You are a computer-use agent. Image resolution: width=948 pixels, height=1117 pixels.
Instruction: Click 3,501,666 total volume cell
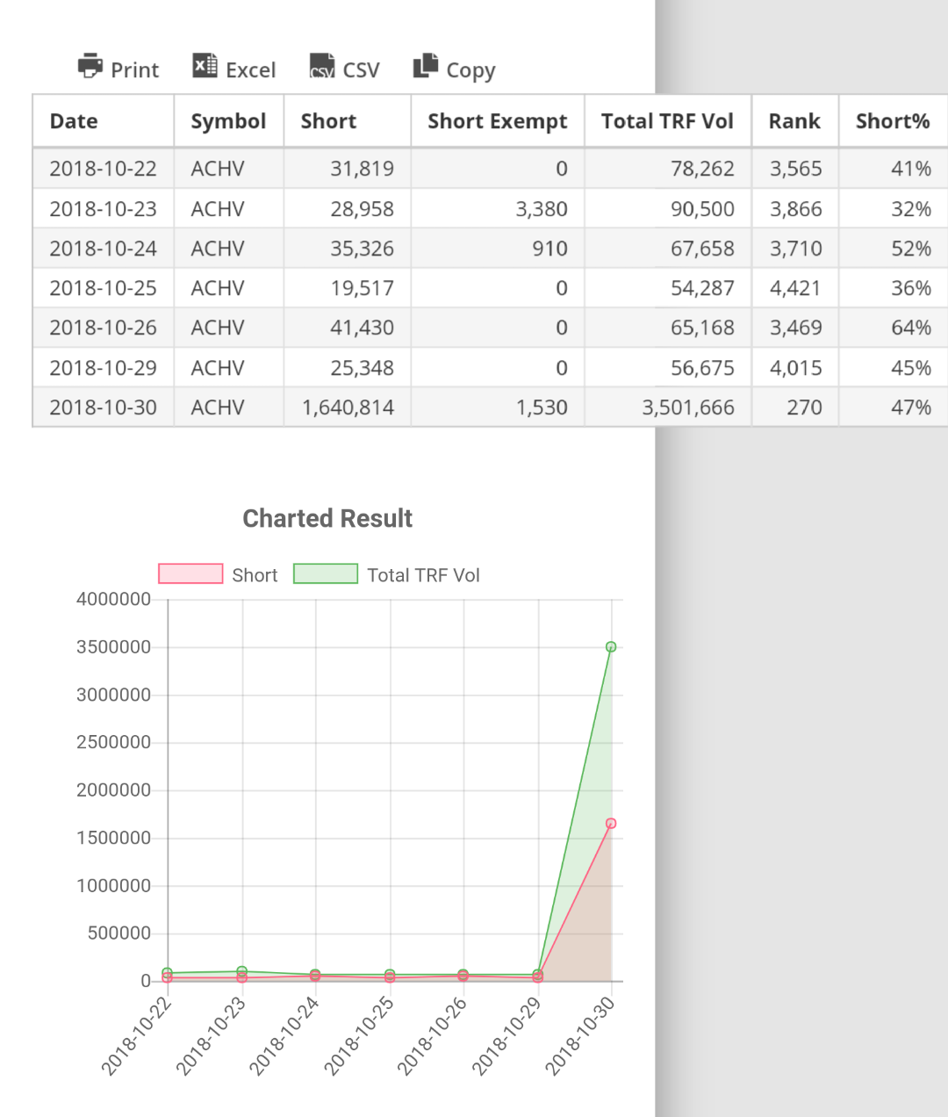click(x=687, y=407)
